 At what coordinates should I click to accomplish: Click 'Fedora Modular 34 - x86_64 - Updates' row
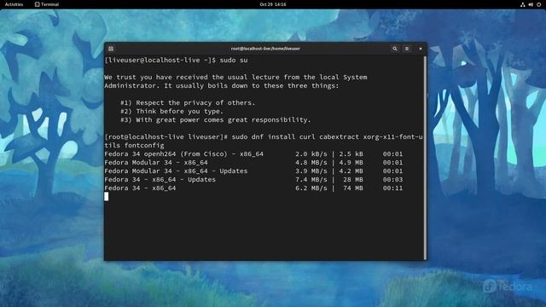[253, 171]
